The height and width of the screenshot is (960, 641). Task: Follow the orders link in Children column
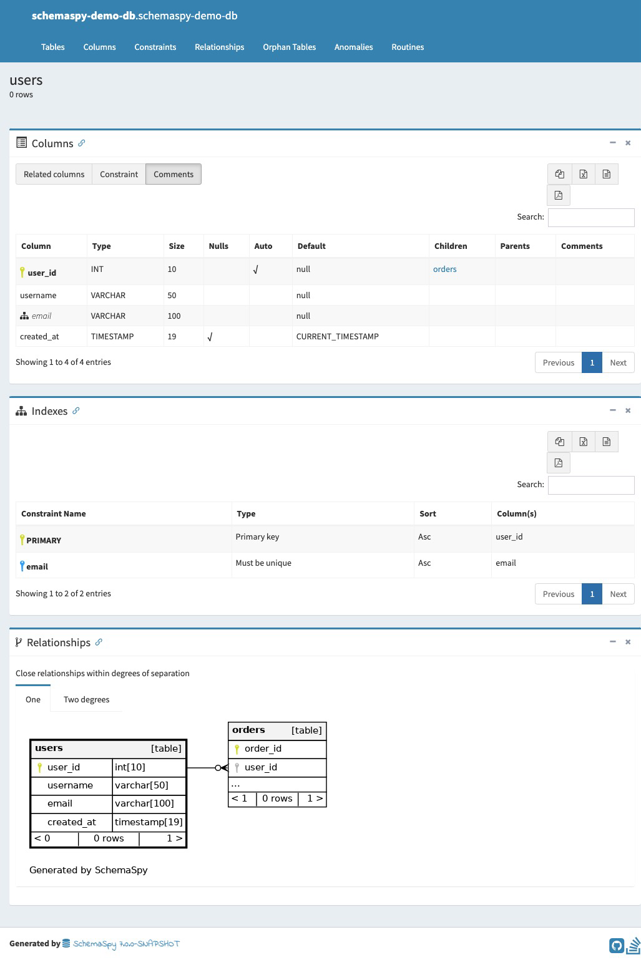click(x=444, y=269)
